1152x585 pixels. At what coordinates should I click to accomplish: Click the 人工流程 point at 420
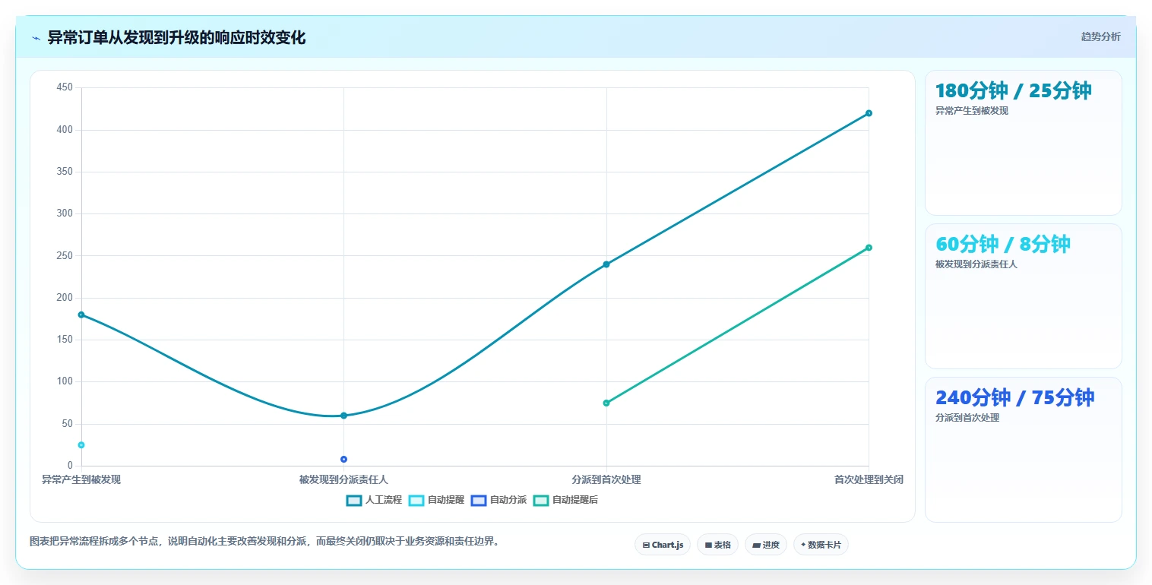click(869, 113)
